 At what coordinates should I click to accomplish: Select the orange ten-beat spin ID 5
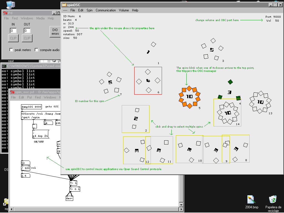(189, 97)
